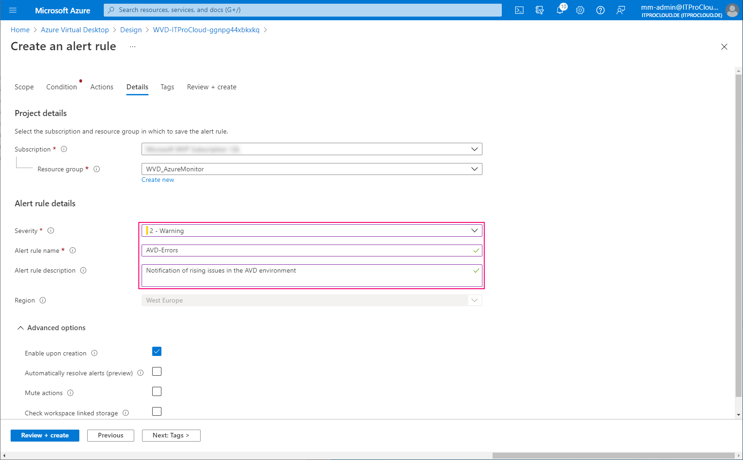This screenshot has height=460, width=743.
Task: Go to Home breadcrumb
Action: pyautogui.click(x=20, y=30)
